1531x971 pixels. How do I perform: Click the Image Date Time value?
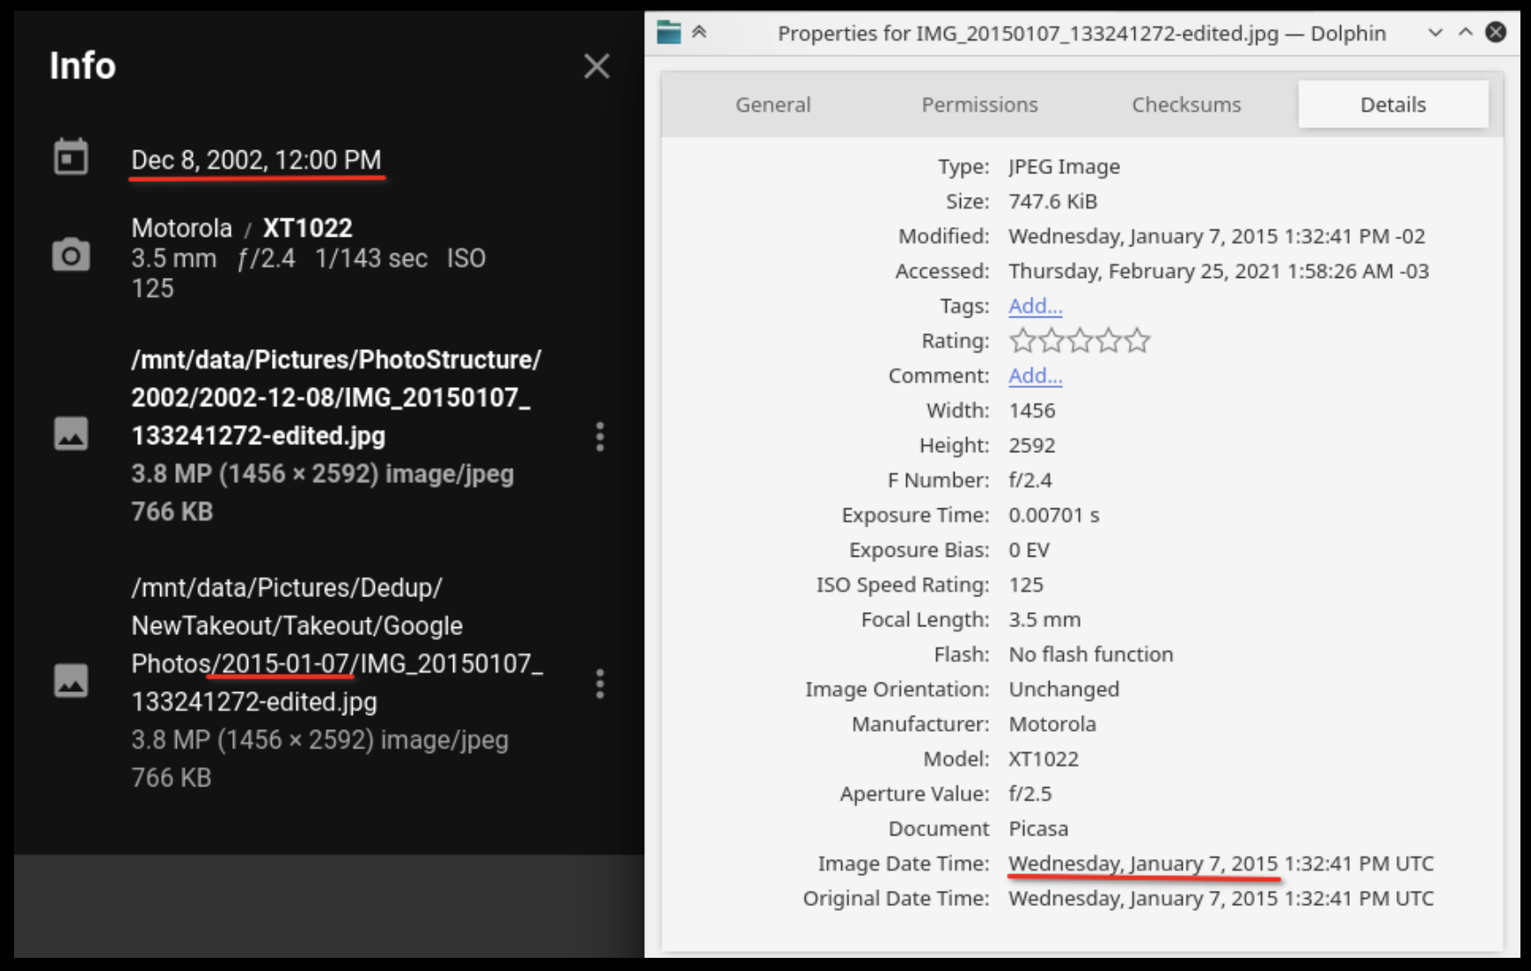(1221, 864)
